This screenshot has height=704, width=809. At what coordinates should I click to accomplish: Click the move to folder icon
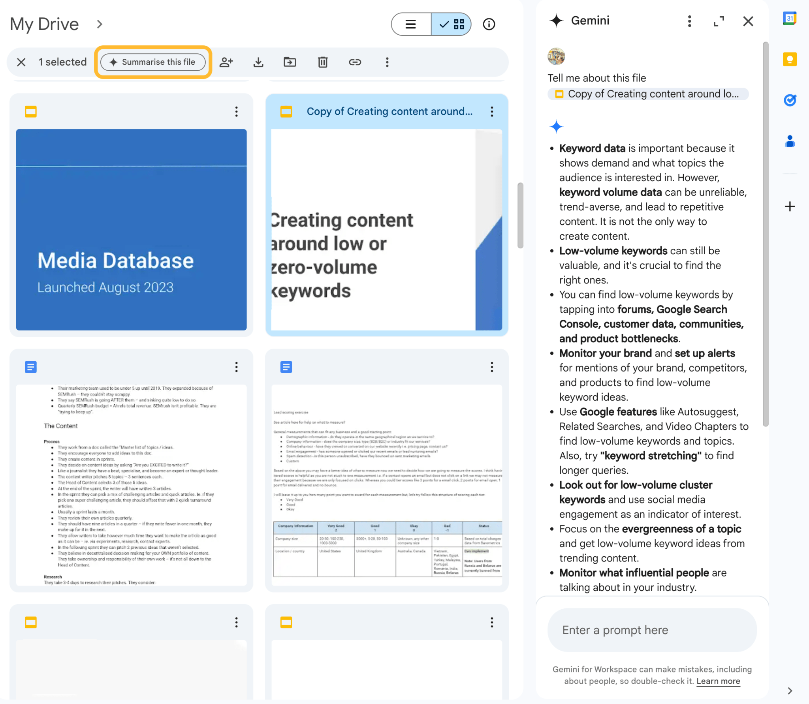[290, 62]
